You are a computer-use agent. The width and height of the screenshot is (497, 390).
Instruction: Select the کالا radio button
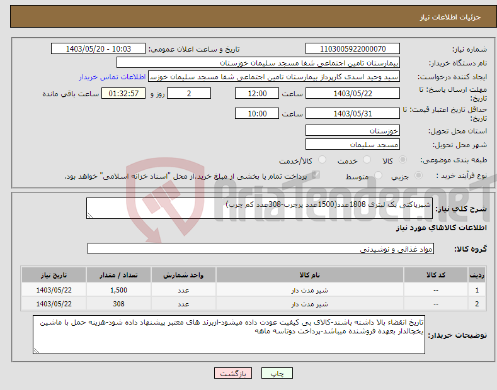pos(403,160)
